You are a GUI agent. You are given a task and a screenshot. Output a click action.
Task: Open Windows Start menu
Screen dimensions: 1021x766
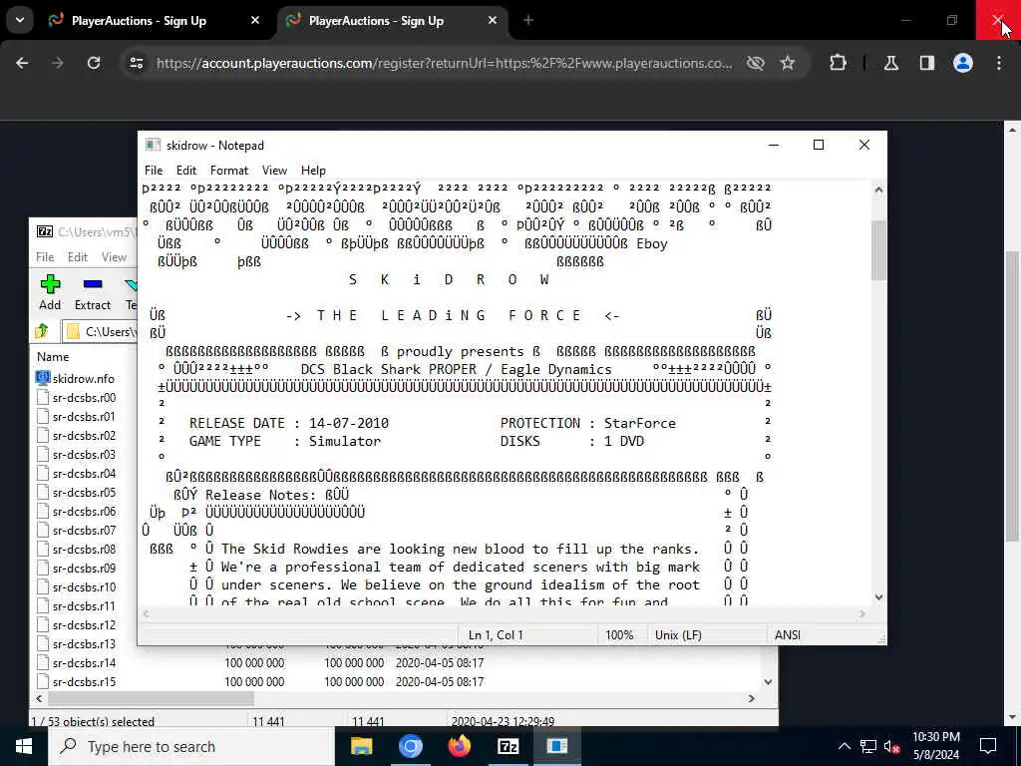pos(24,746)
